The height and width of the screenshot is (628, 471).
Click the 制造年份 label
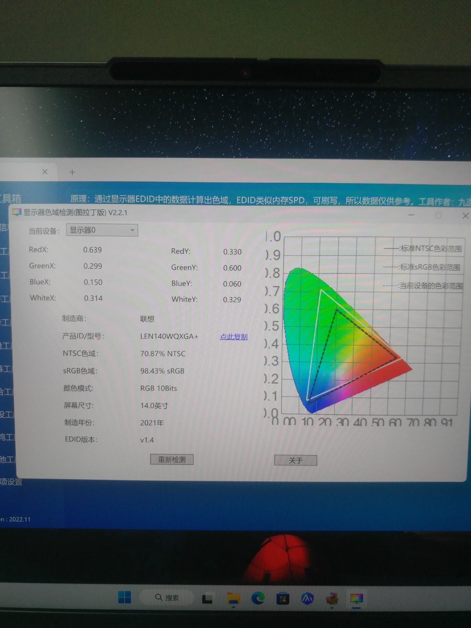coord(80,422)
